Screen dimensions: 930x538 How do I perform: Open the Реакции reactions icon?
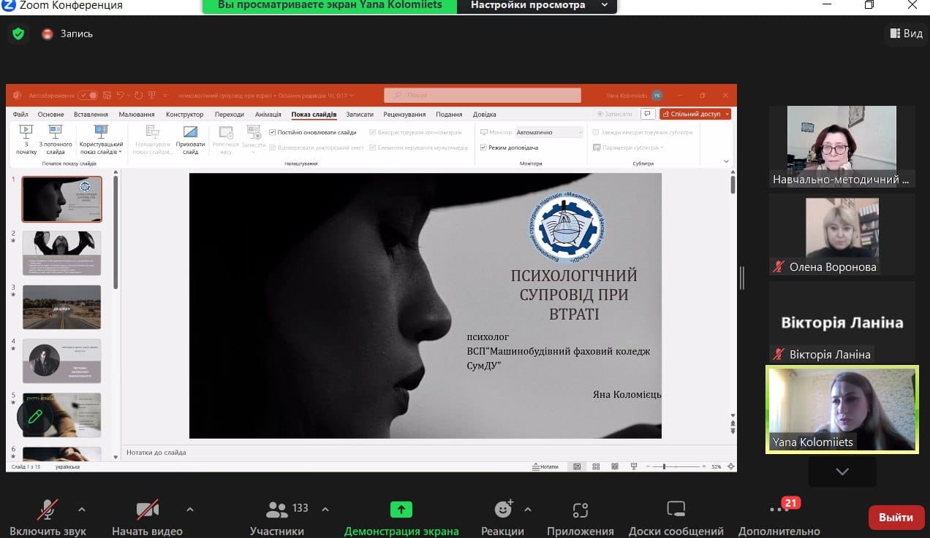[x=503, y=510]
